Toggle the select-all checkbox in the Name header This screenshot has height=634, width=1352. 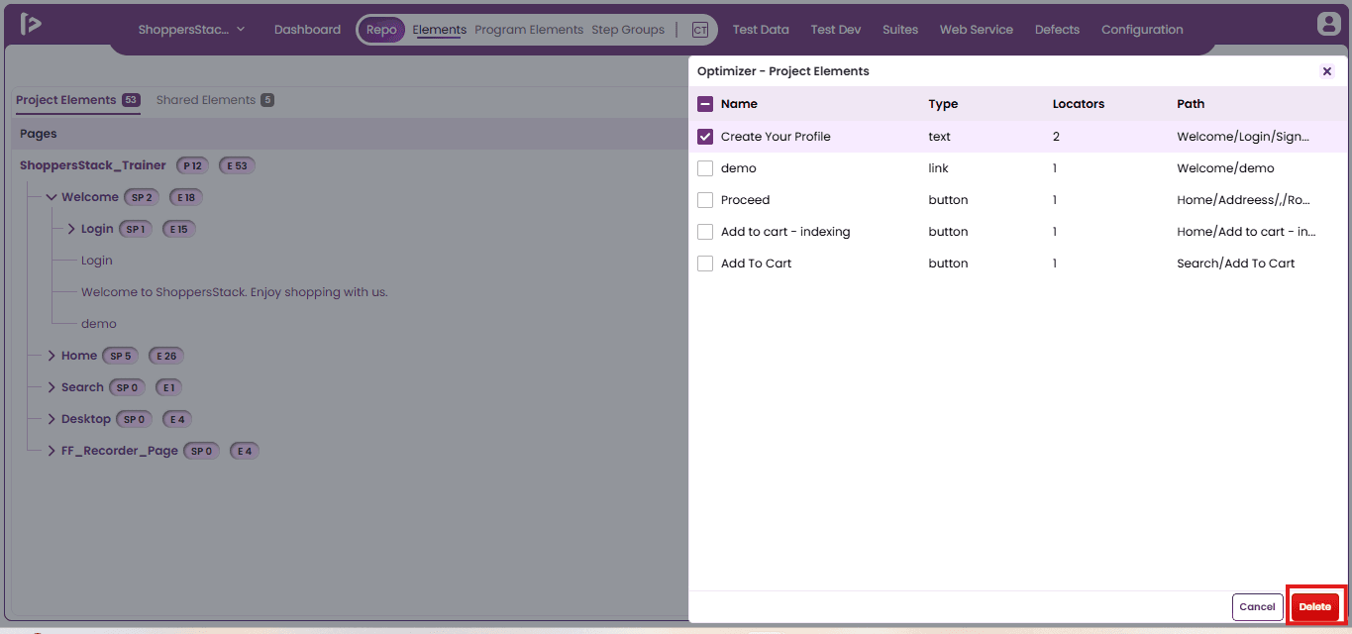[705, 104]
